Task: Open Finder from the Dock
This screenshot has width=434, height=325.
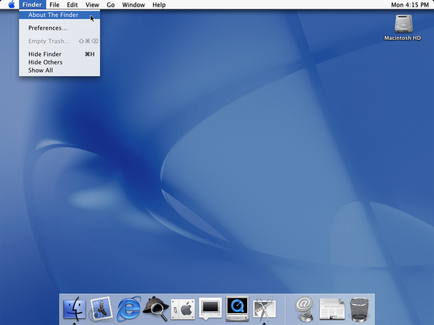Action: point(74,309)
